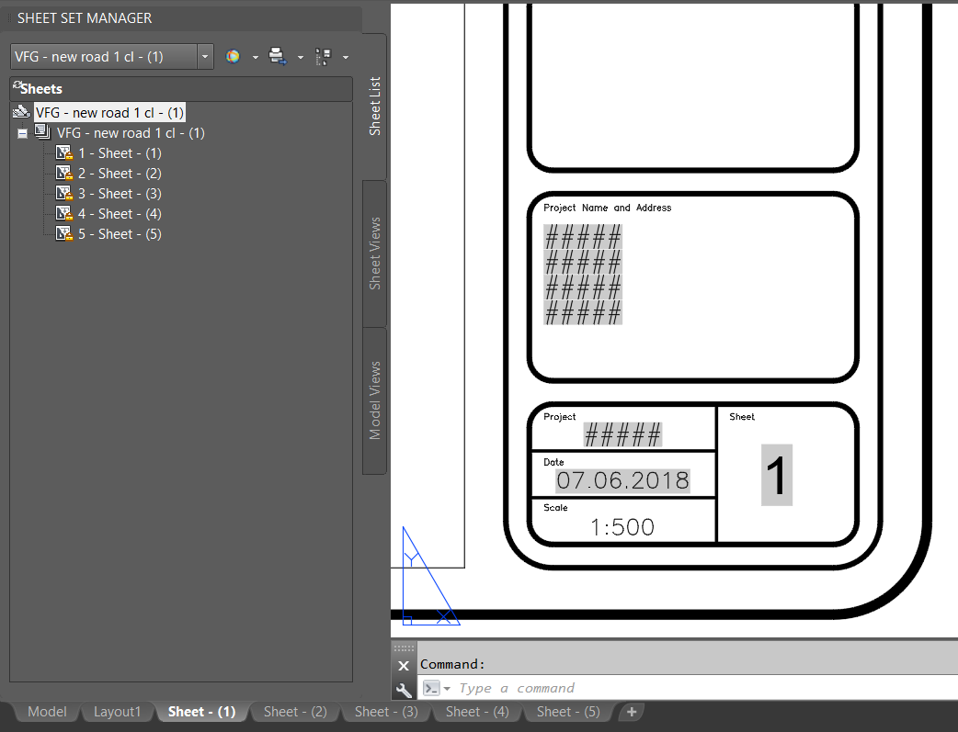Collapse the VFG - new road 1 cl subset
Image resolution: width=958 pixels, height=732 pixels.
pos(23,133)
